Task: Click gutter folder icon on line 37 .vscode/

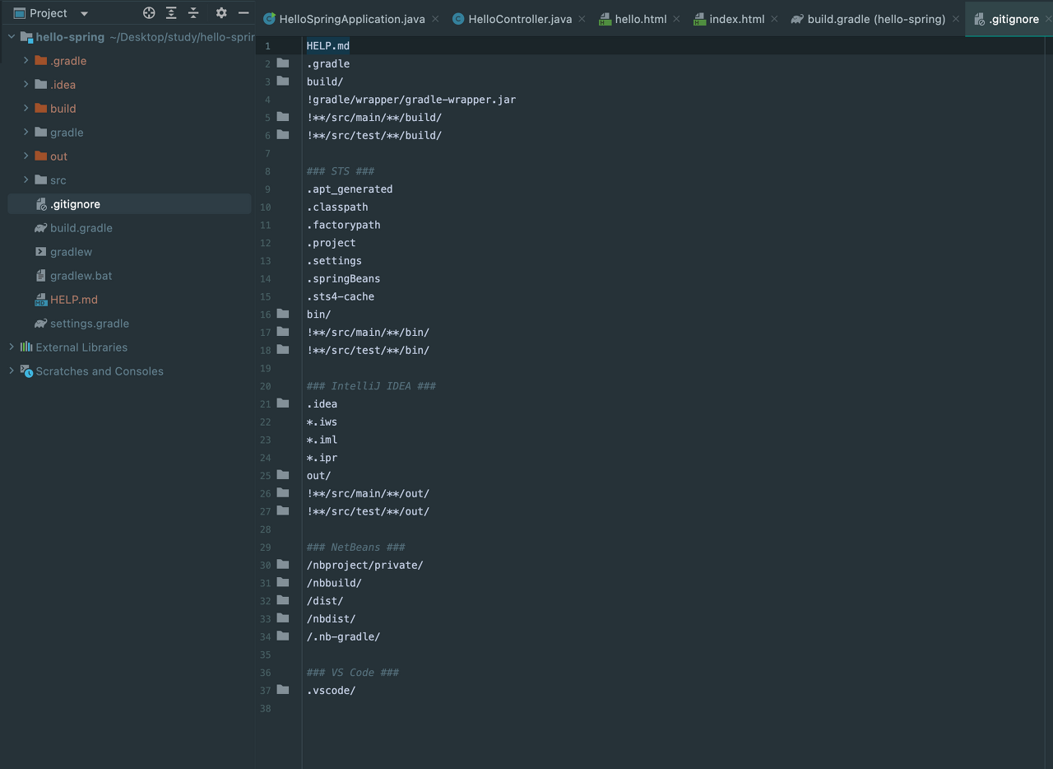Action: [x=283, y=690]
